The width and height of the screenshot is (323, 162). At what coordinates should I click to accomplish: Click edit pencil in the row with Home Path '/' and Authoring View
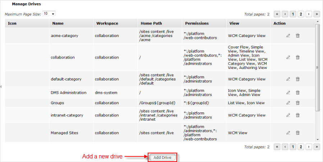(x=288, y=57)
